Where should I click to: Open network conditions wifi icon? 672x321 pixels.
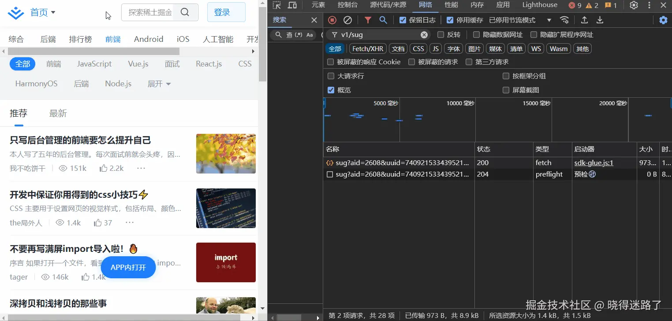[564, 20]
